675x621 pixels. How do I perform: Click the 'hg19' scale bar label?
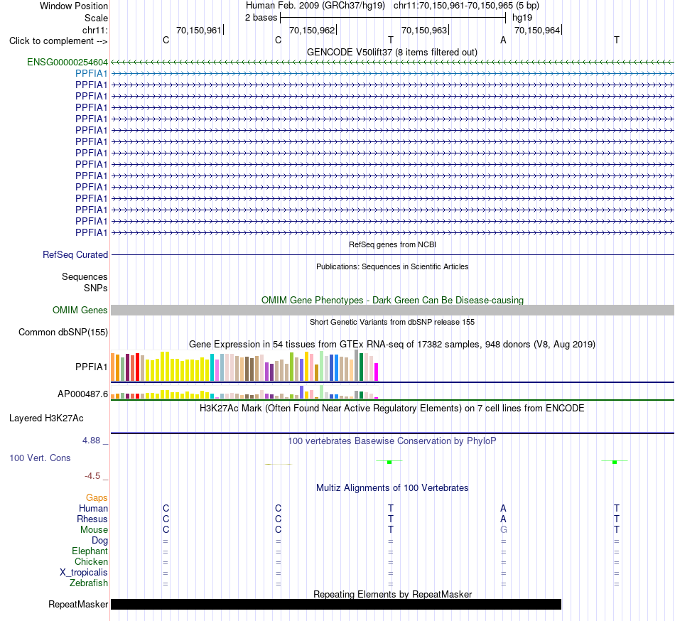[522, 18]
